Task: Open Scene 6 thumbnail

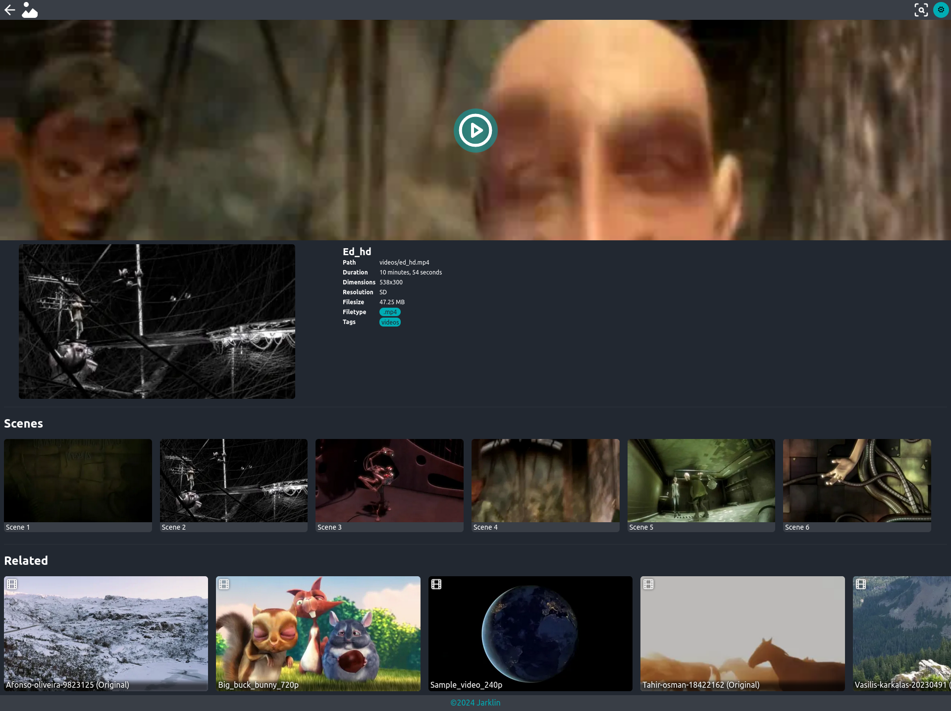Action: pos(856,480)
